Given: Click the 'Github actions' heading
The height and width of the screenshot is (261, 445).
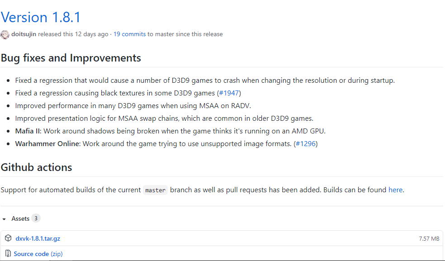Looking at the screenshot, I should pos(37,167).
